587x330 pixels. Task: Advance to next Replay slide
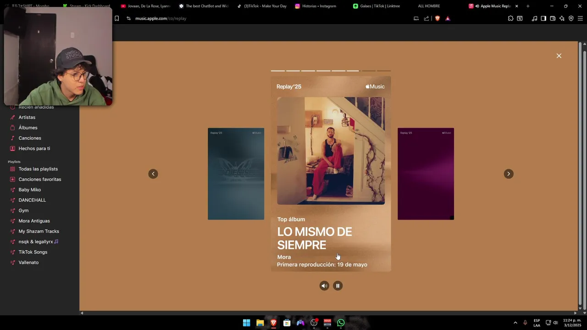pos(509,174)
